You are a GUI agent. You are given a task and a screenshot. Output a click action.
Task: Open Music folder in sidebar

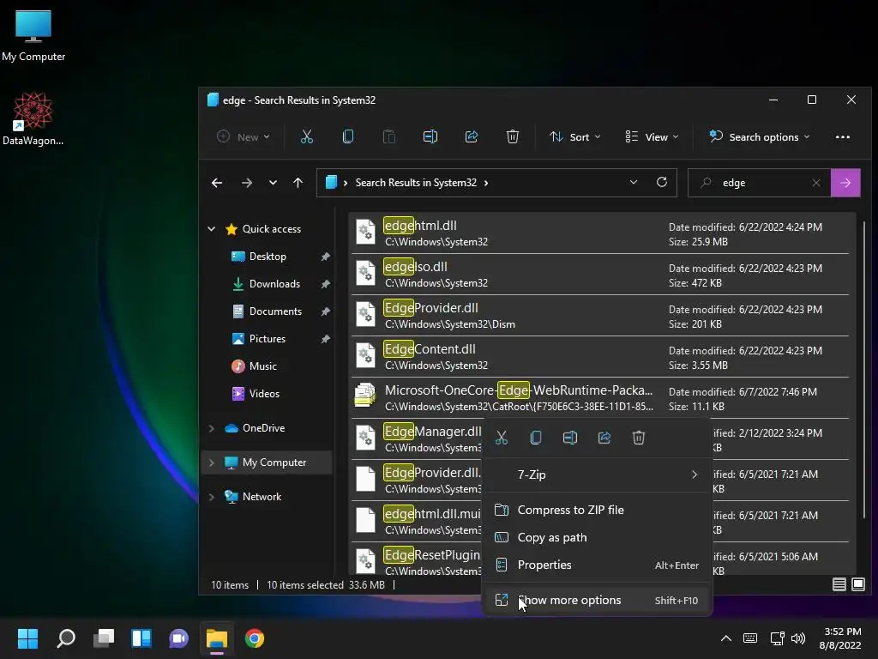262,366
